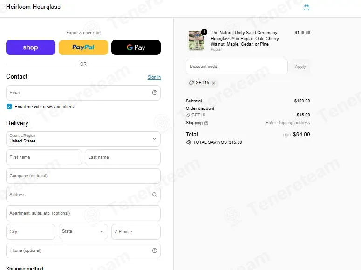This screenshot has height=270, width=361.
Task: Expand the State dropdown
Action: (x=83, y=231)
